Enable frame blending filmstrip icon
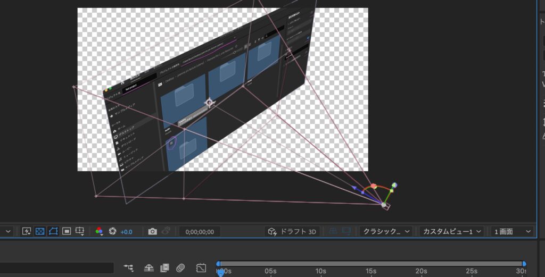The height and width of the screenshot is (277, 545). pyautogui.click(x=164, y=268)
